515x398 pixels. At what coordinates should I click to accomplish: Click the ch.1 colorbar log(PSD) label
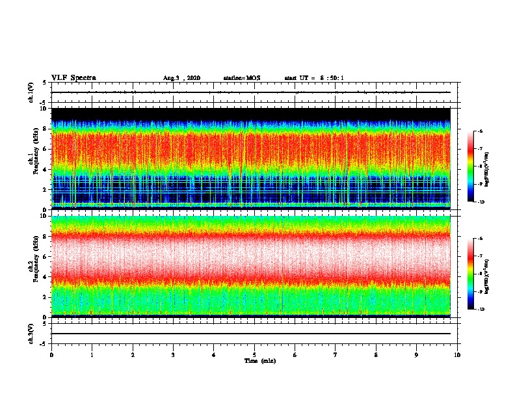487,170
